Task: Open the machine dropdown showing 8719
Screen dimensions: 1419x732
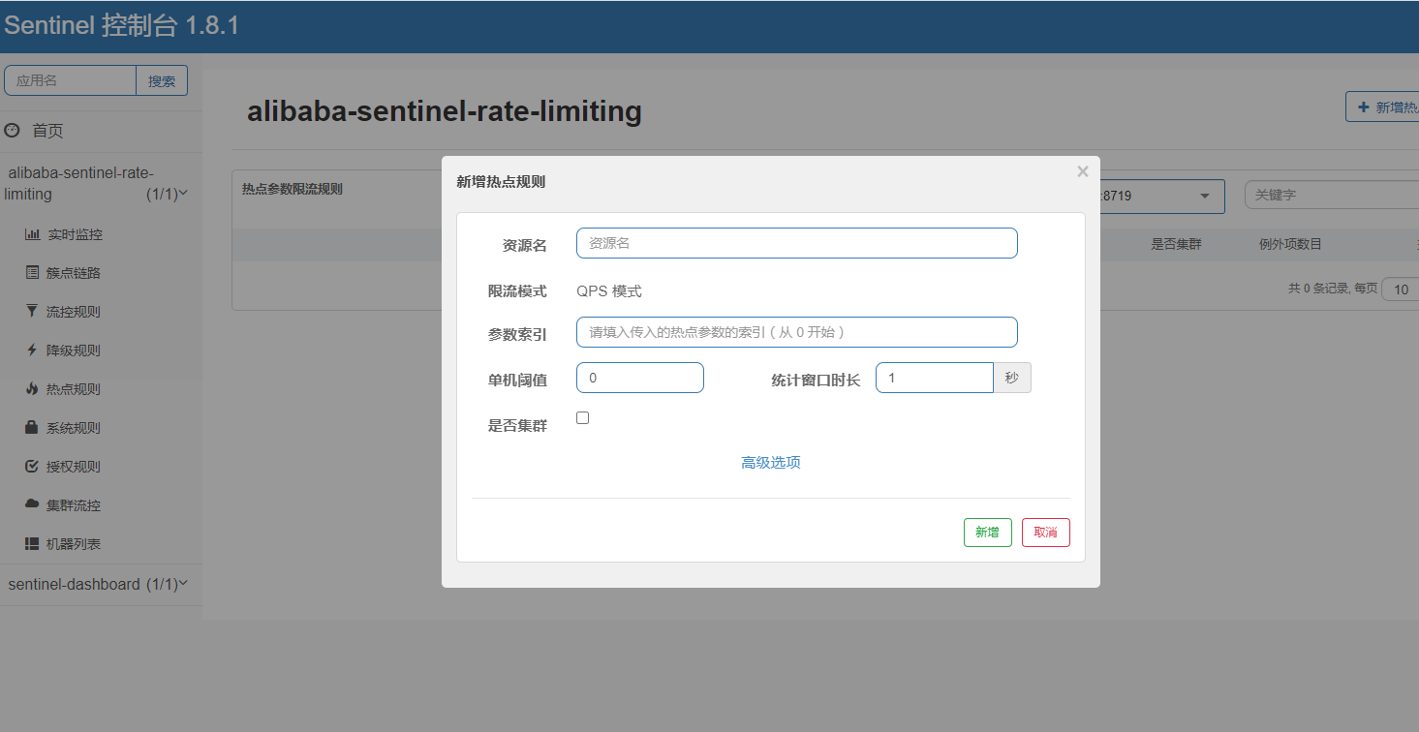Action: pos(1161,196)
